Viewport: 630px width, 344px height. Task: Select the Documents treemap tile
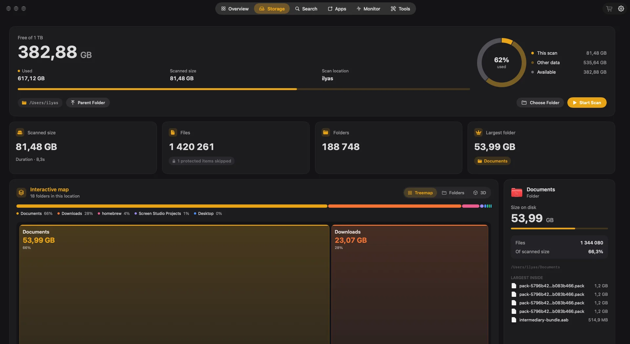[174, 284]
